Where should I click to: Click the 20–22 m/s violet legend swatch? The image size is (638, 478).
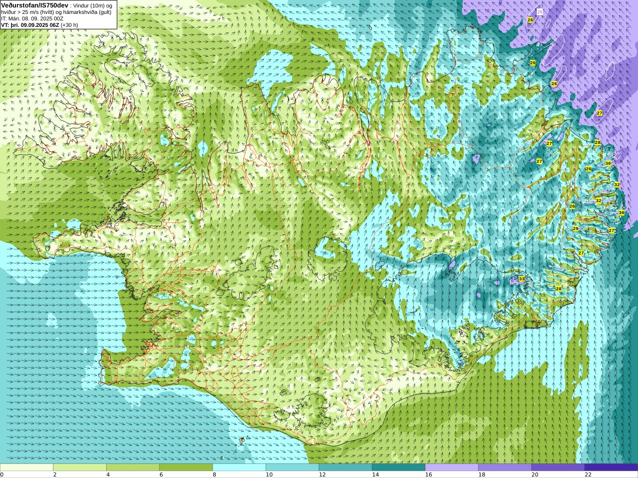[x=558, y=467]
